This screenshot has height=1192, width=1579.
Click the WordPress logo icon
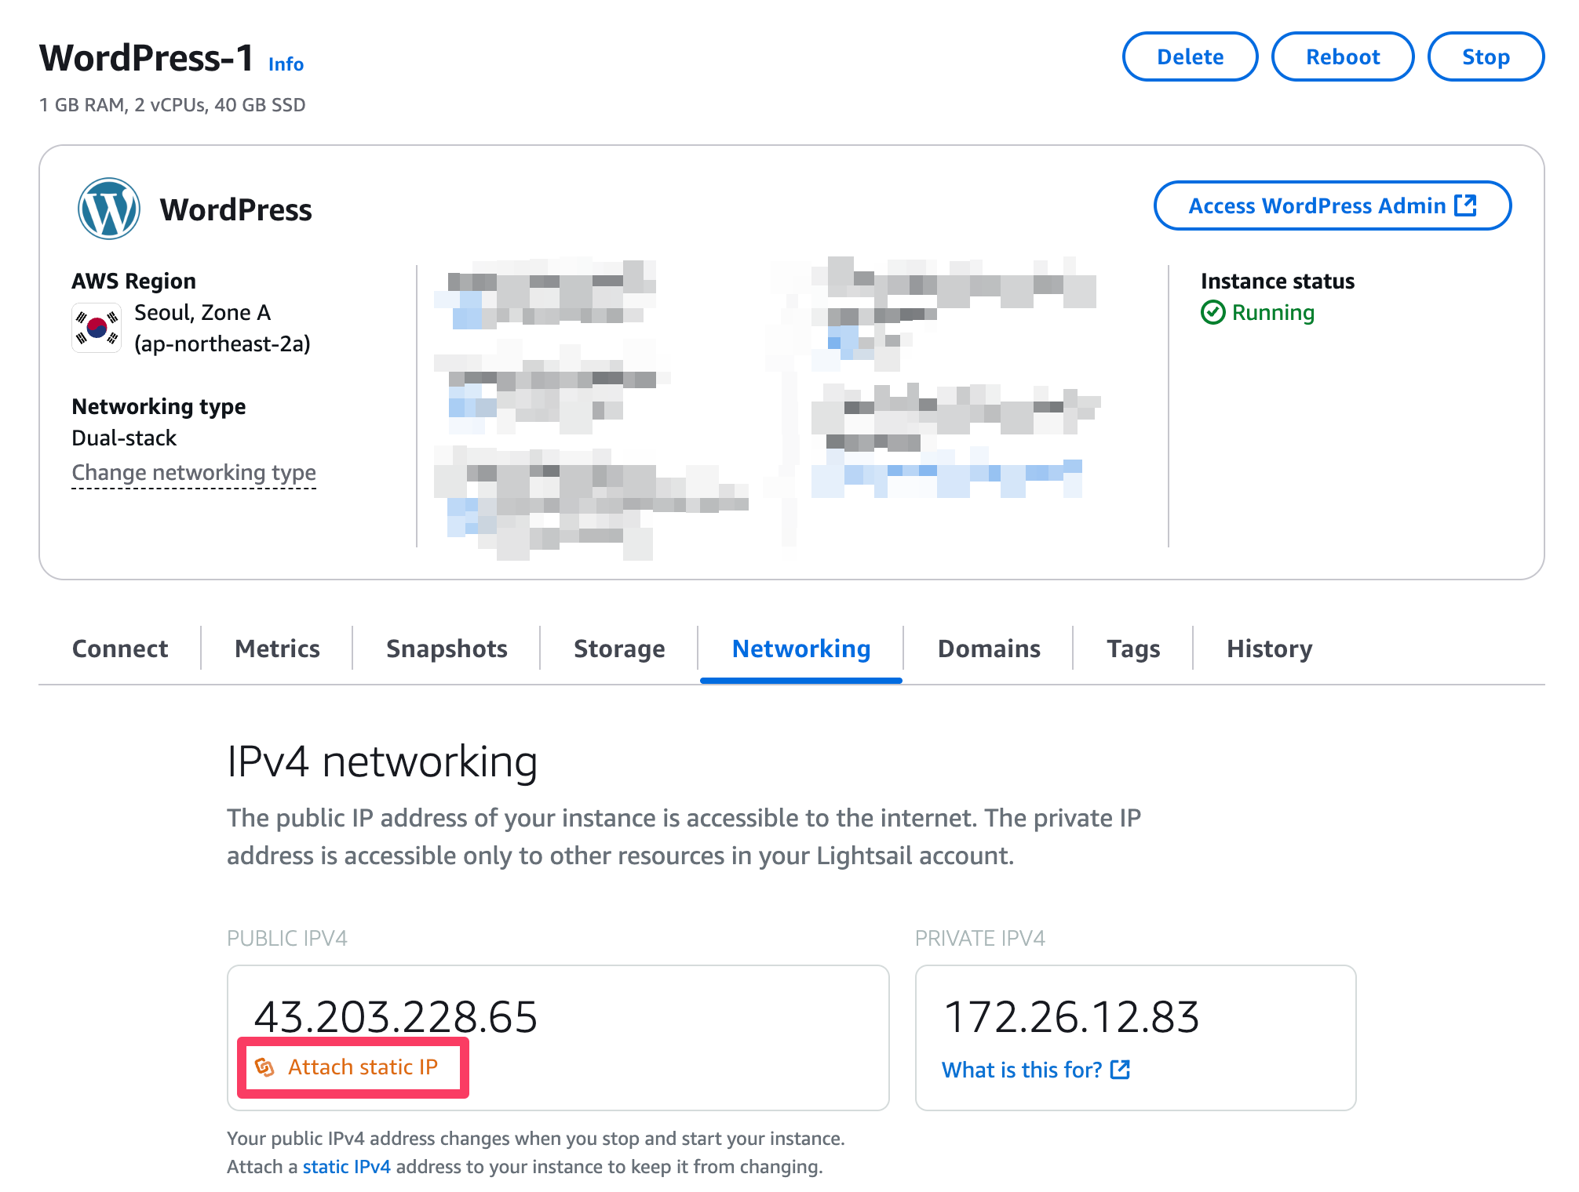tap(109, 209)
